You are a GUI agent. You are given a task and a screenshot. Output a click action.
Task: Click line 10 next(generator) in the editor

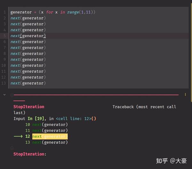coord(28,66)
